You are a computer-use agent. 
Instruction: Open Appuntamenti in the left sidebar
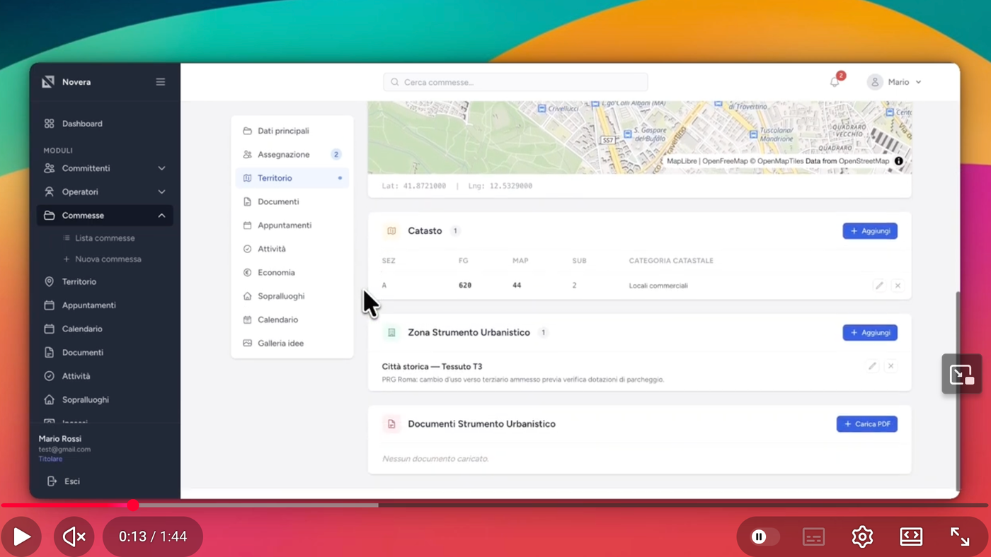point(105,305)
